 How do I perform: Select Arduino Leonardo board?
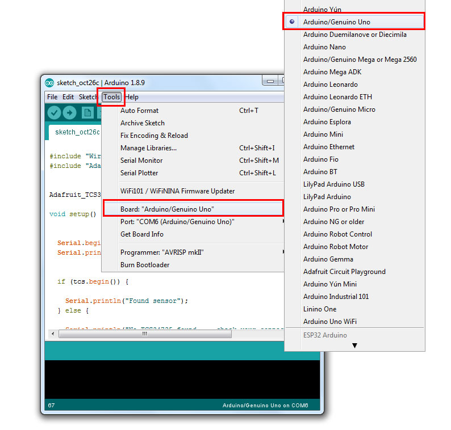click(x=354, y=85)
